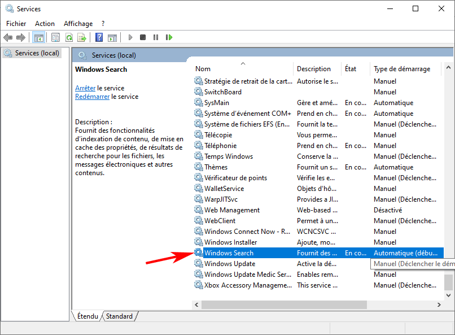The image size is (455, 335).
Task: Click the Désactivé startup type cell
Action: (388, 210)
